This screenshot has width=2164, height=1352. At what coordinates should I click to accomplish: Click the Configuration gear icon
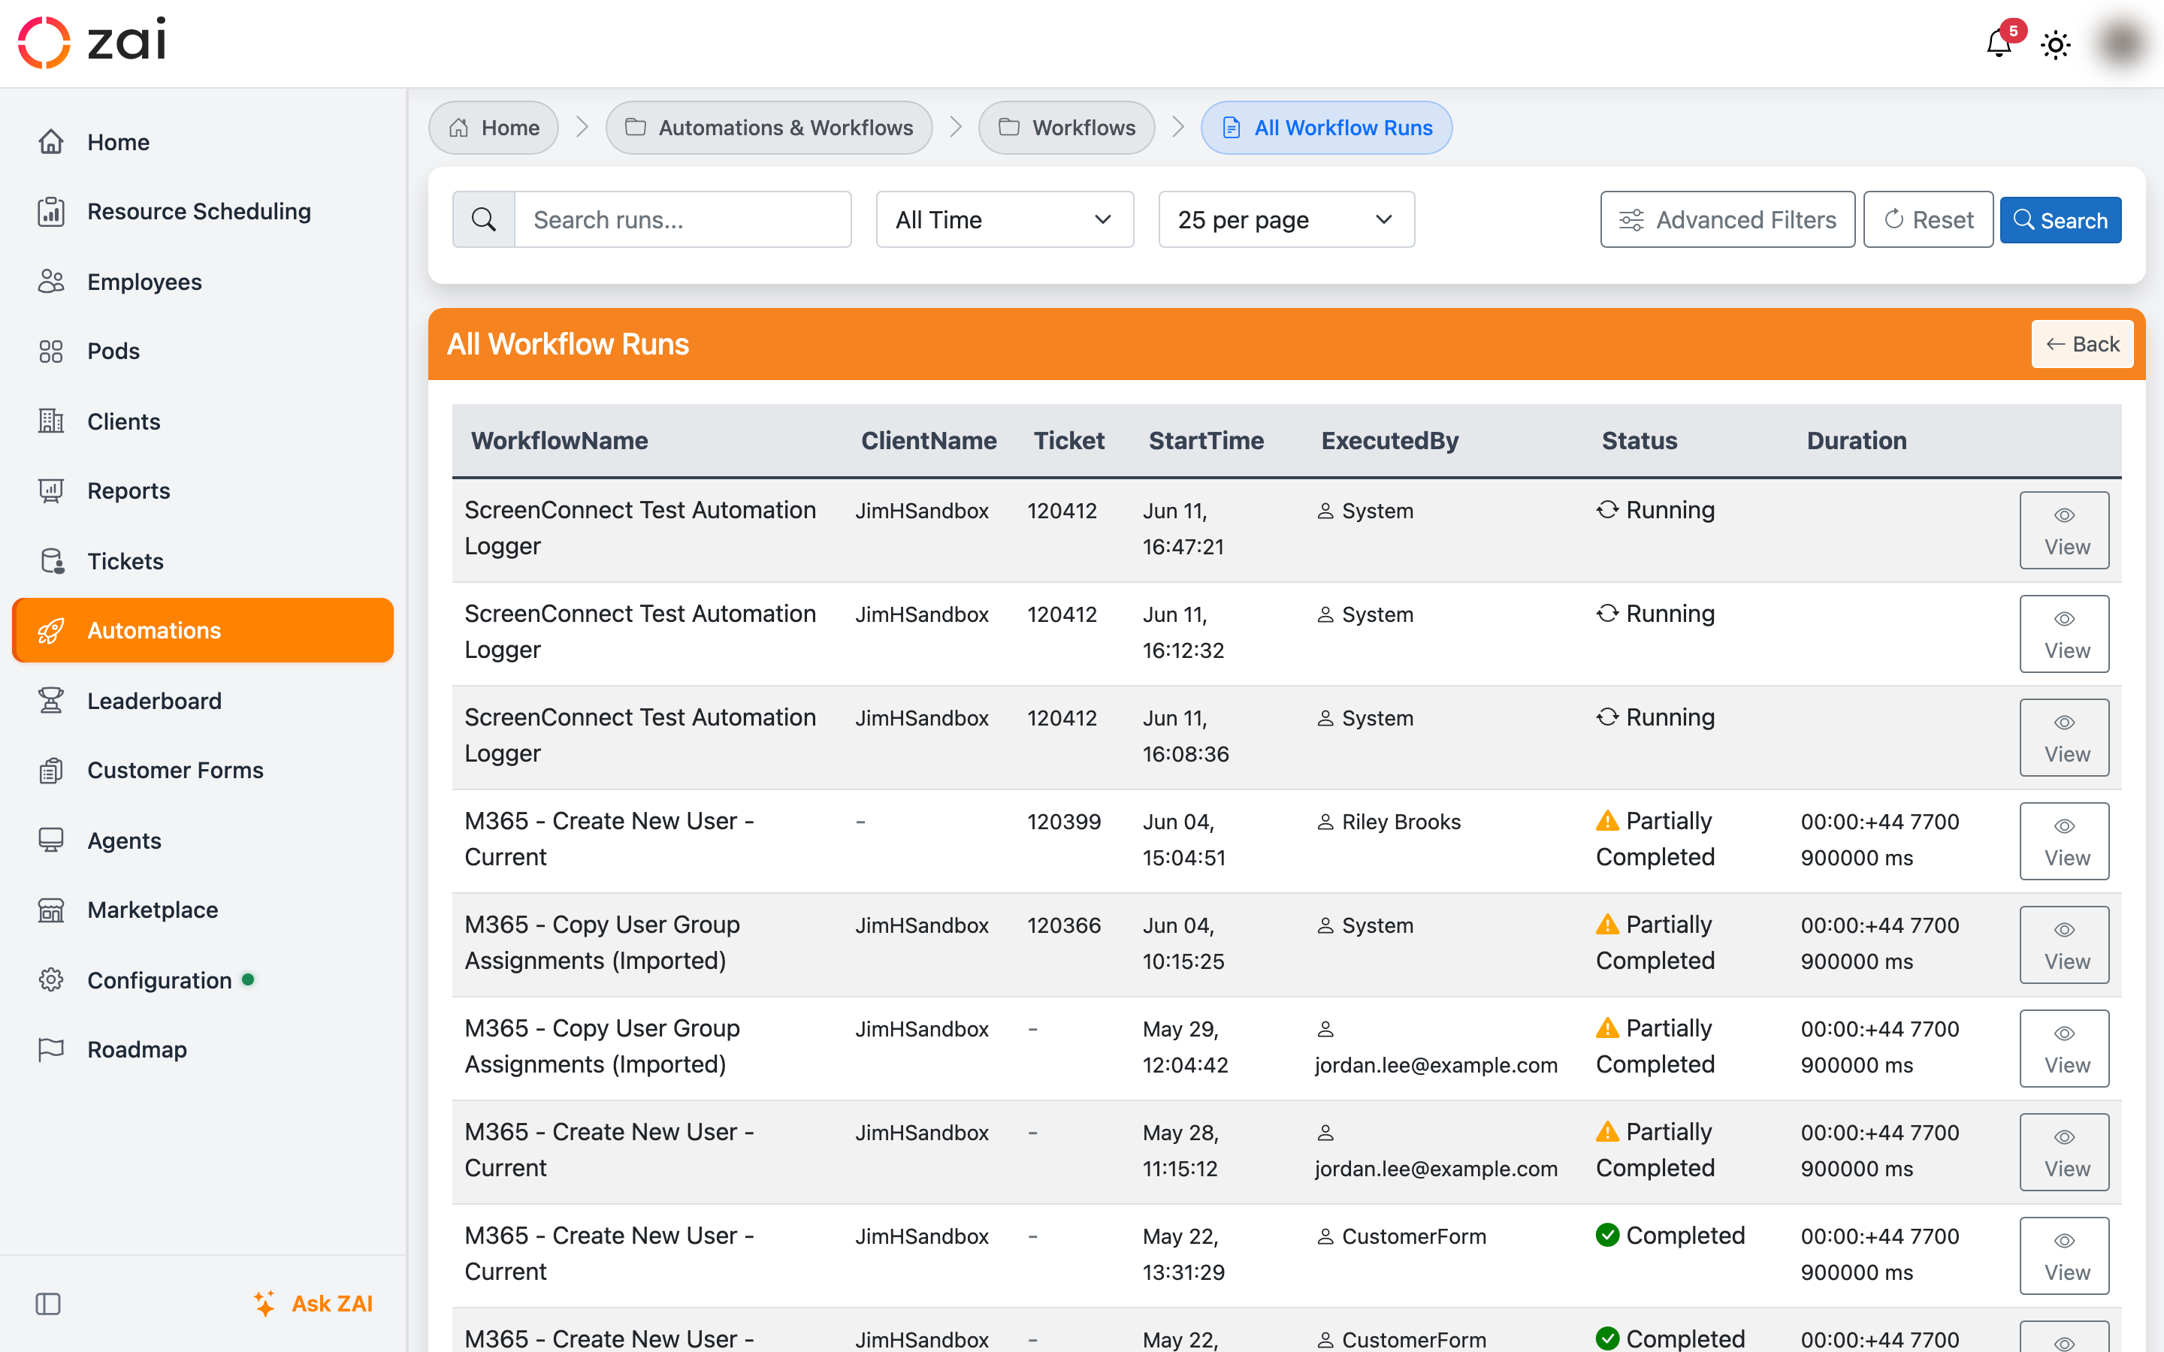pyautogui.click(x=51, y=980)
